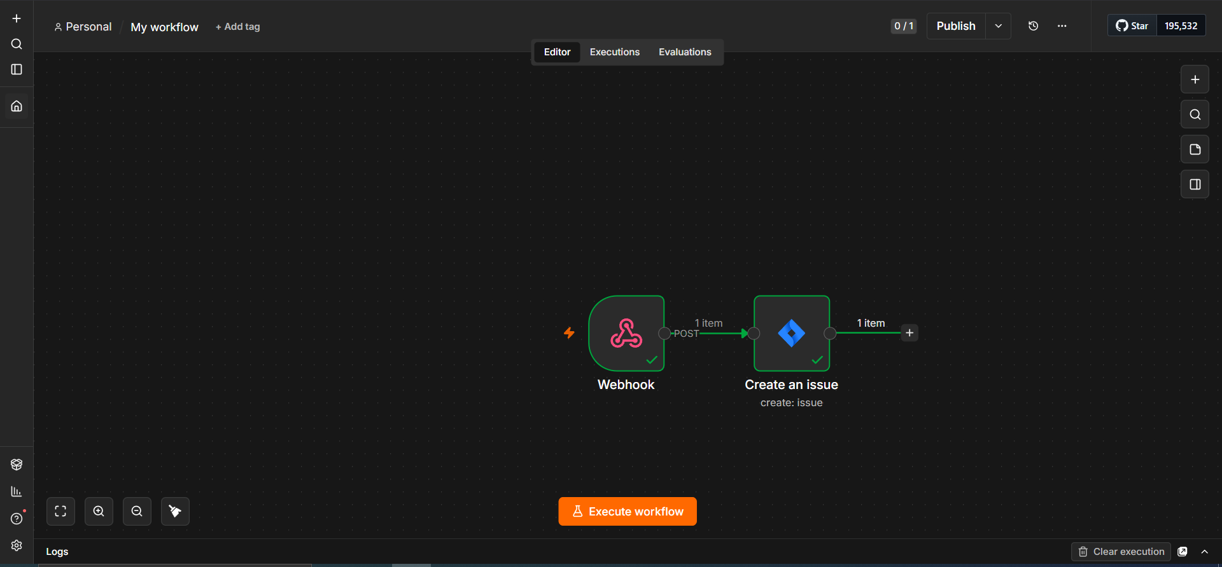1222x567 pixels.
Task: Open the three-dot workflow options menu
Action: coord(1062,26)
